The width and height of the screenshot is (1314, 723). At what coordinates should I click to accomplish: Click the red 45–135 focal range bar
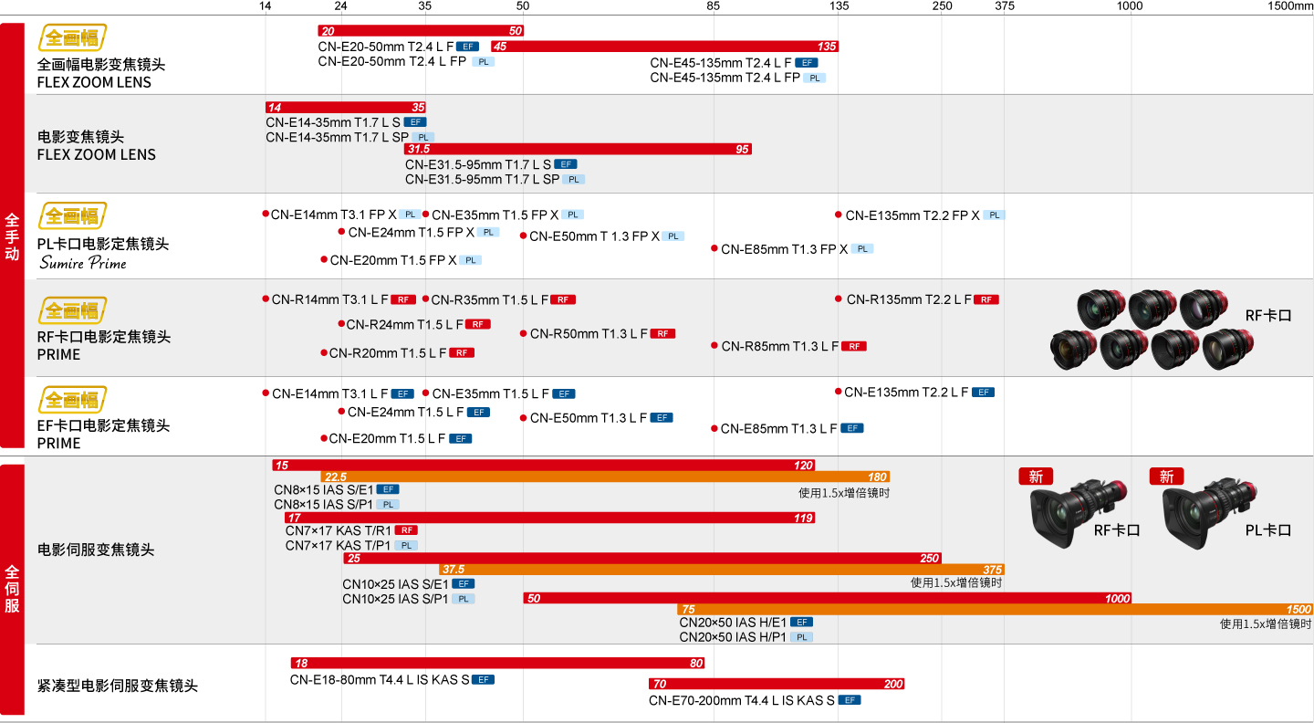point(664,47)
